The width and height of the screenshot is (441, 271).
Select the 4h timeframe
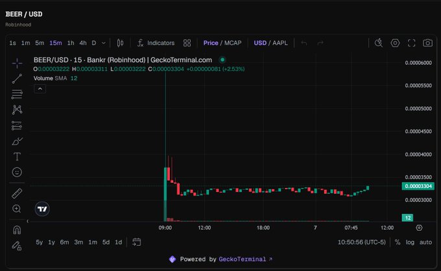click(83, 43)
